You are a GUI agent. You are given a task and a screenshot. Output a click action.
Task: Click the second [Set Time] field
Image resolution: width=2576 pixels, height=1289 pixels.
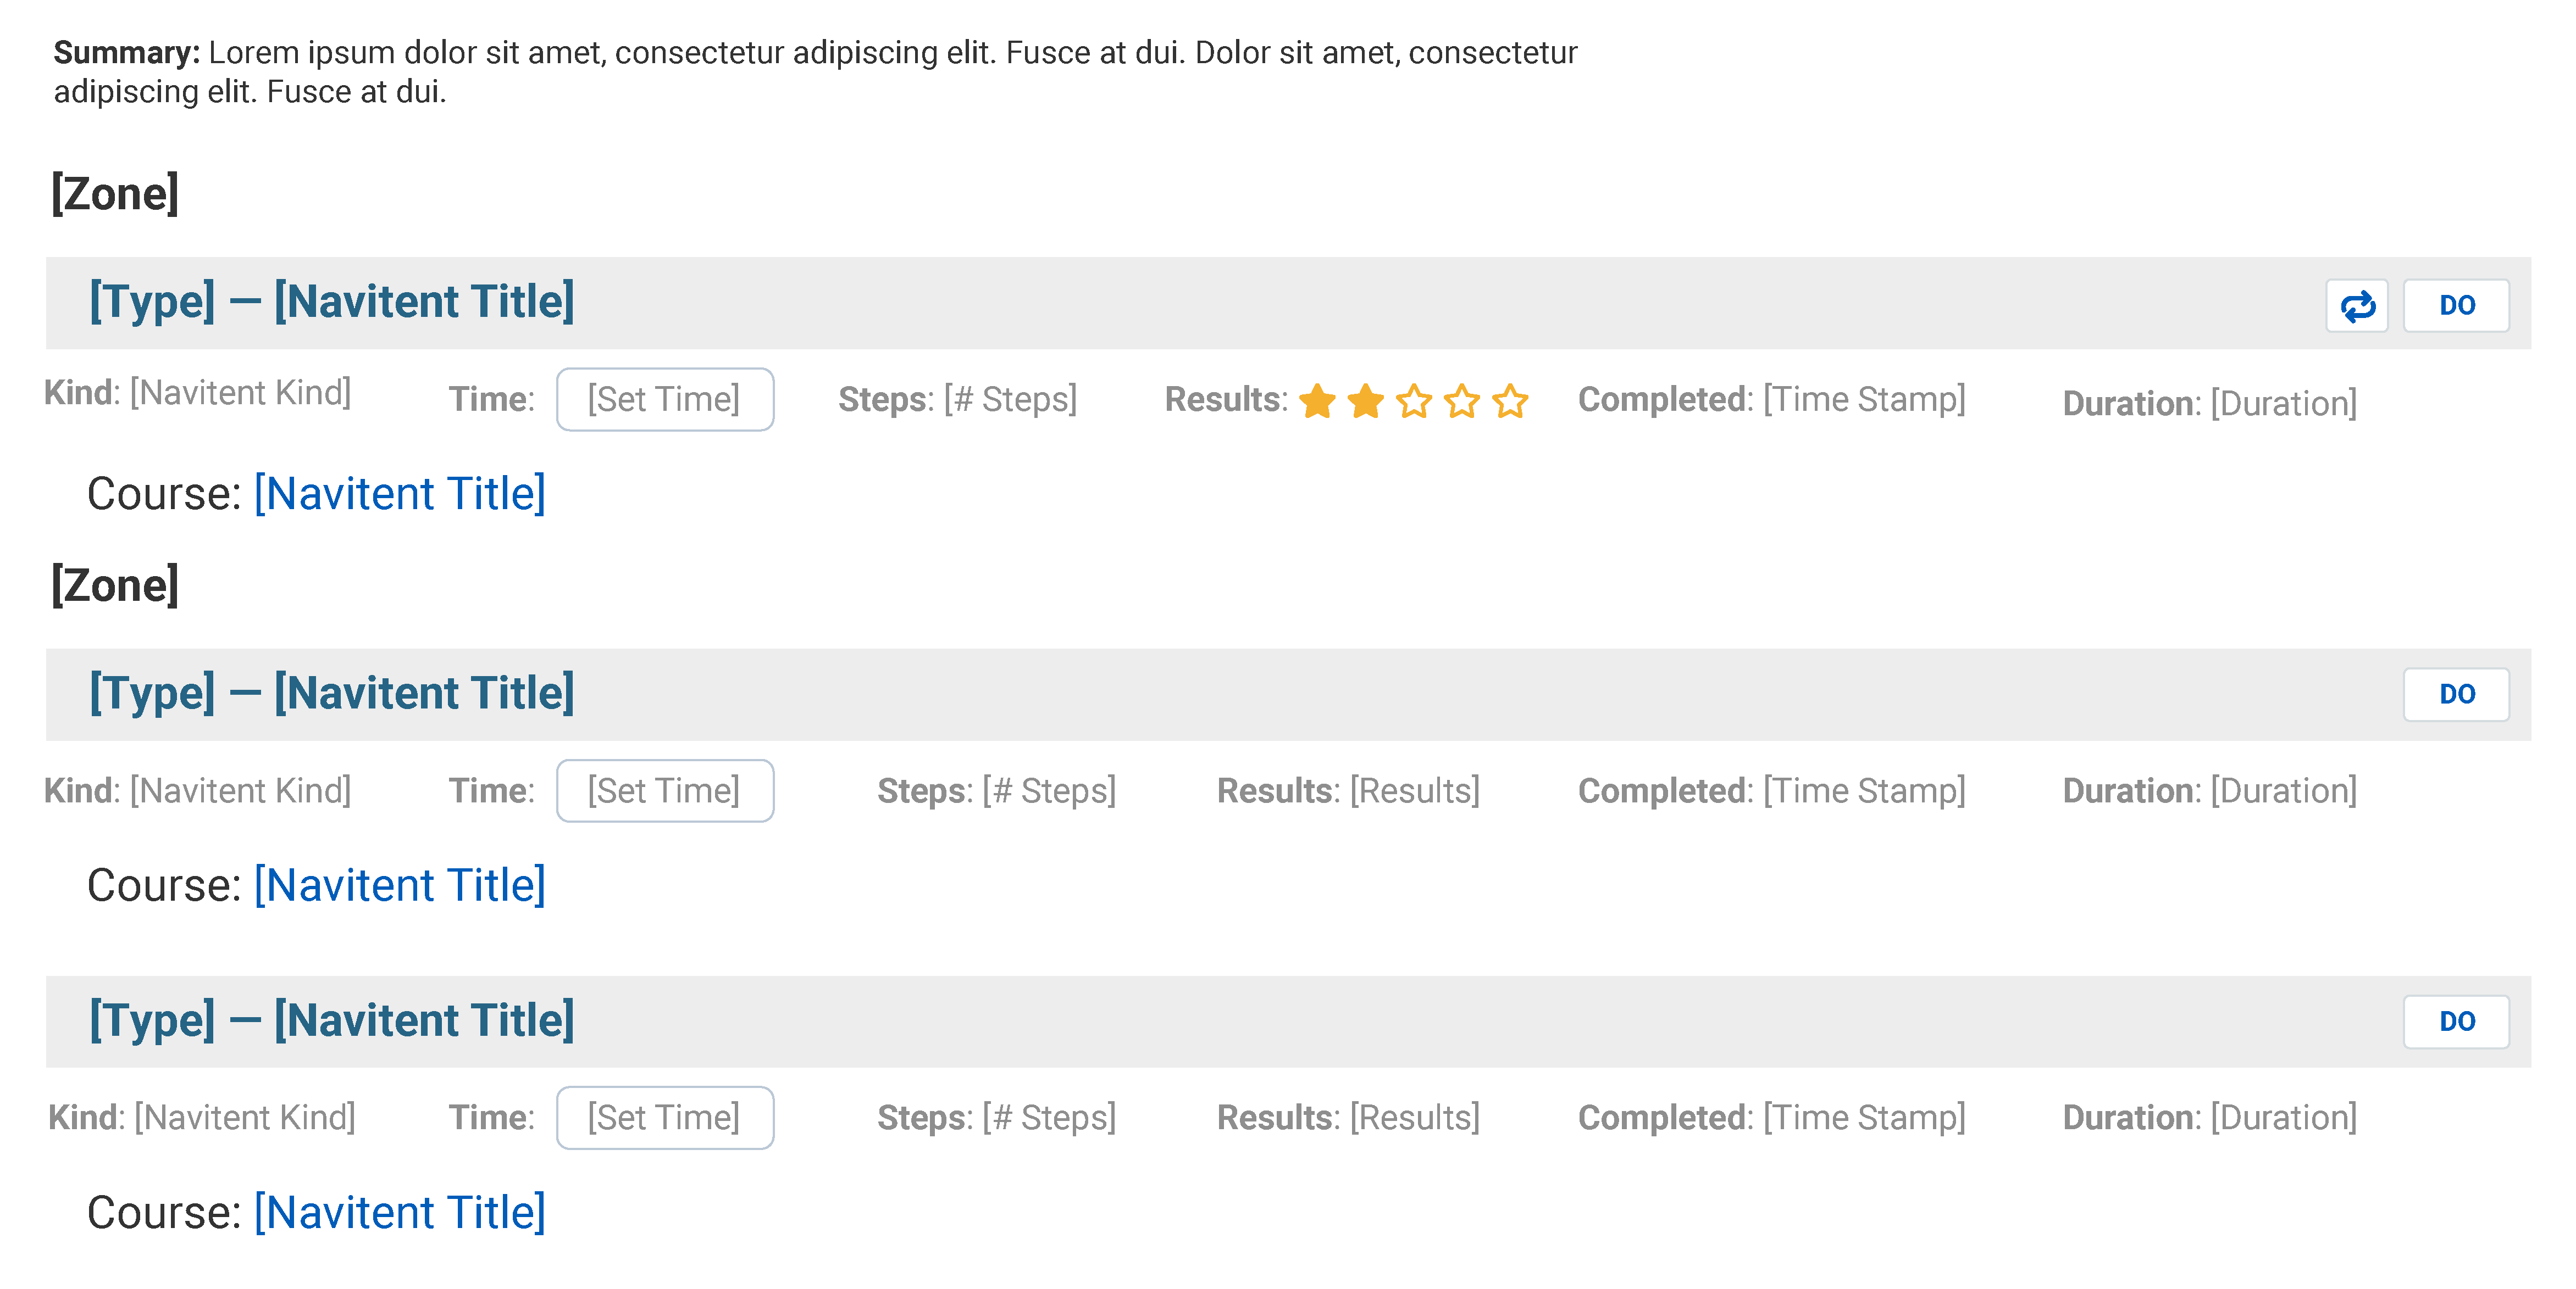665,791
